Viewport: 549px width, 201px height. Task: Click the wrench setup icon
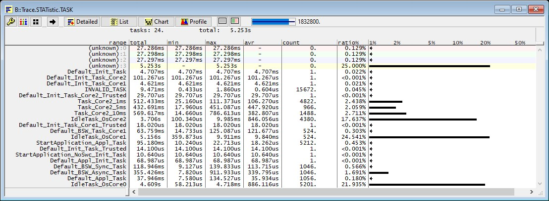click(x=10, y=22)
